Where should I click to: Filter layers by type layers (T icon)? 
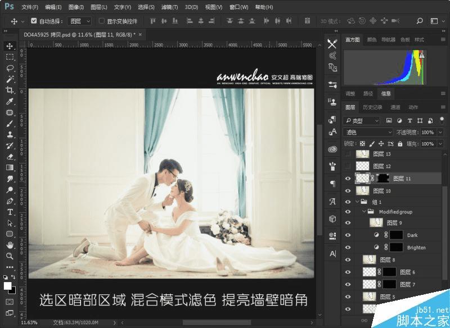pos(410,121)
